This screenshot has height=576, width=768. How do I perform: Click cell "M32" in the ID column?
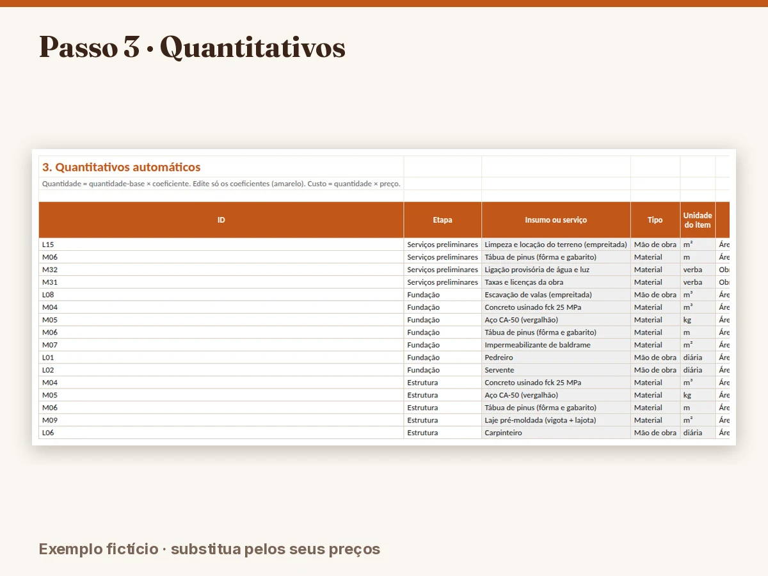click(221, 269)
